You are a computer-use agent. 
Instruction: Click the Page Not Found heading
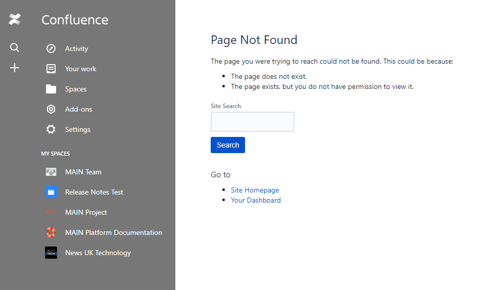click(254, 40)
